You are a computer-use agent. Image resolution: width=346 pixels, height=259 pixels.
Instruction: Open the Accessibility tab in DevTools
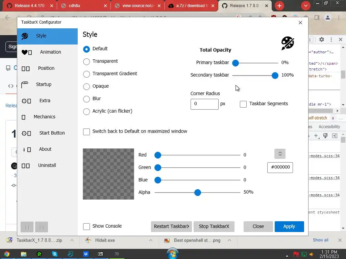pyautogui.click(x=329, y=127)
